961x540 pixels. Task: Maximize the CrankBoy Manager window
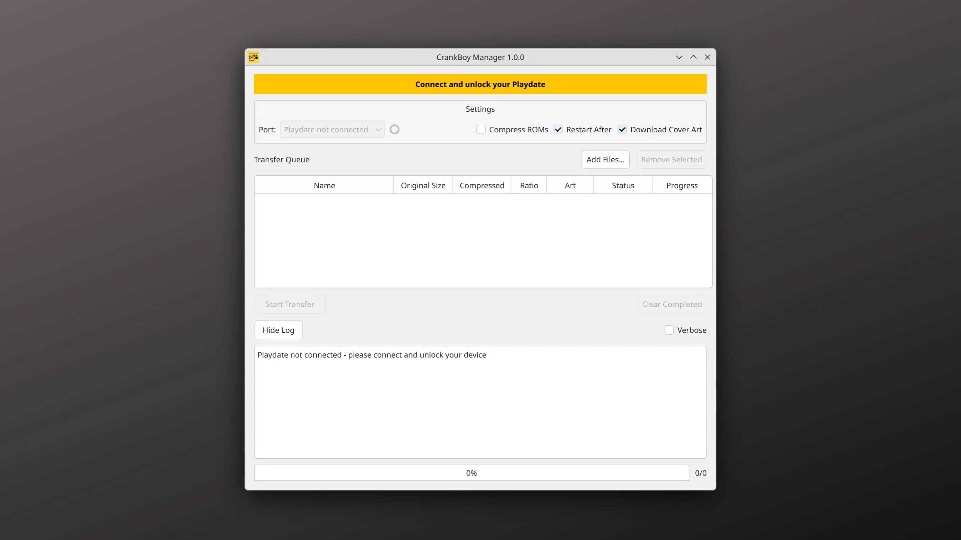[x=693, y=57]
